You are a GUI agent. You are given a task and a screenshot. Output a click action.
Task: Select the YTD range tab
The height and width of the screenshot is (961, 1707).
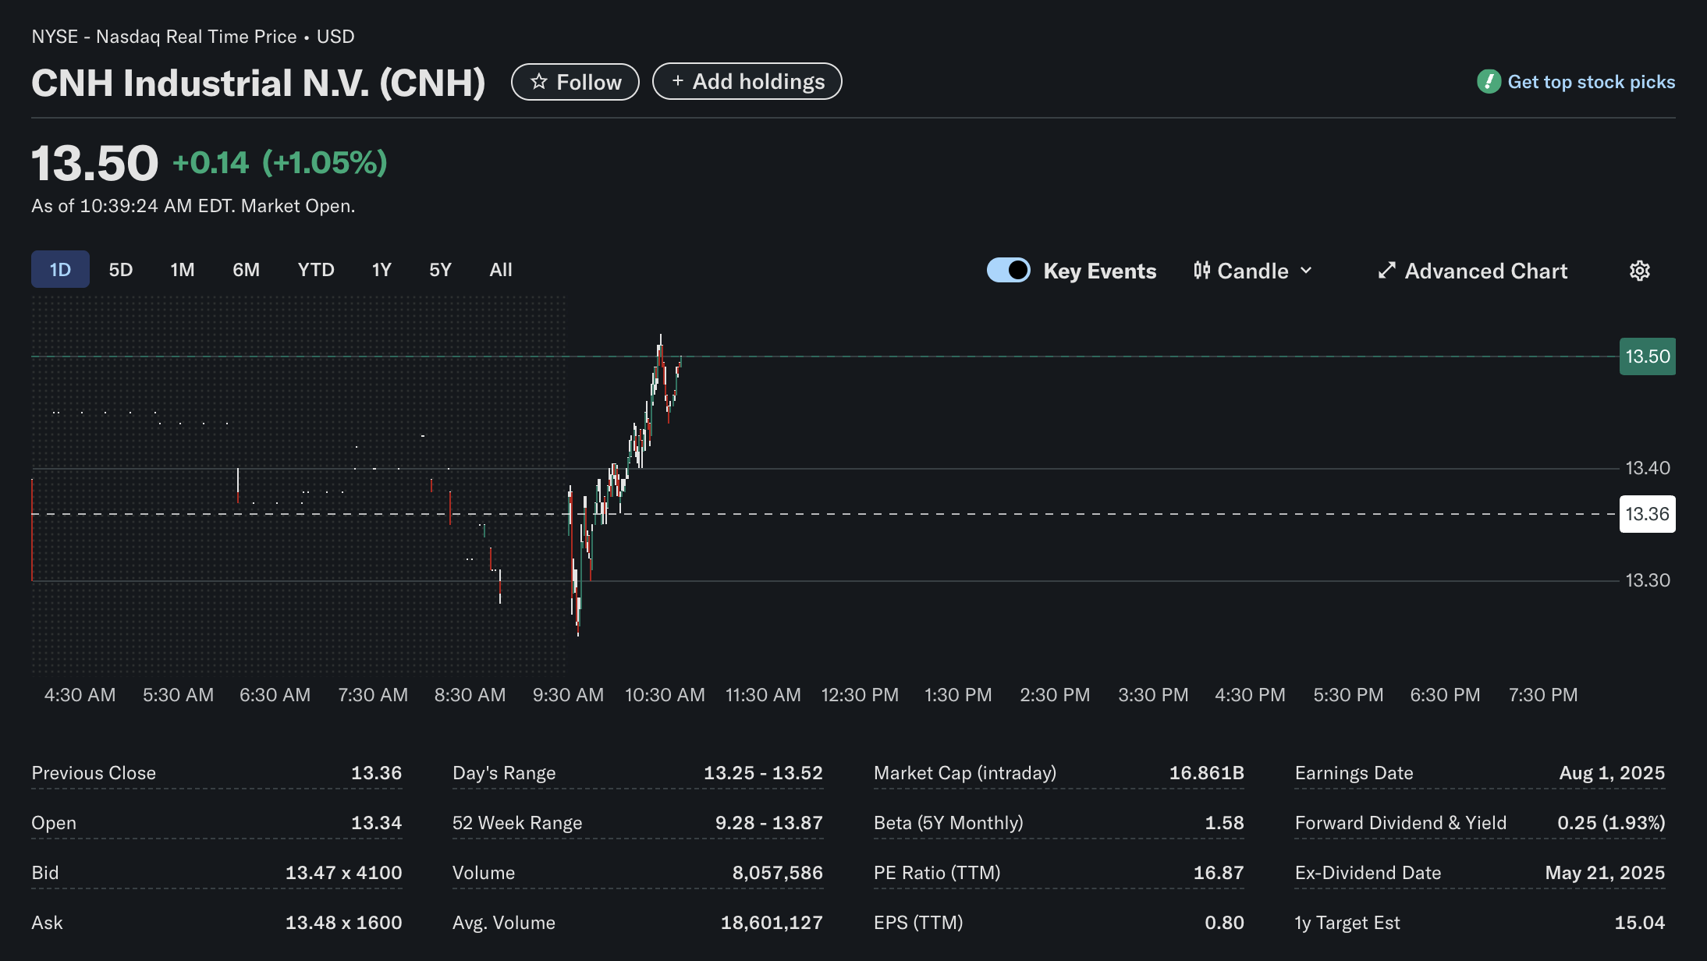(316, 270)
